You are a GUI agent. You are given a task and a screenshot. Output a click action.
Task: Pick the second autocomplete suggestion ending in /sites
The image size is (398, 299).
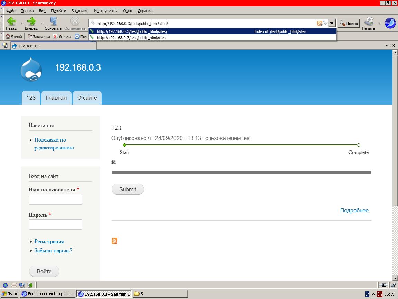213,38
